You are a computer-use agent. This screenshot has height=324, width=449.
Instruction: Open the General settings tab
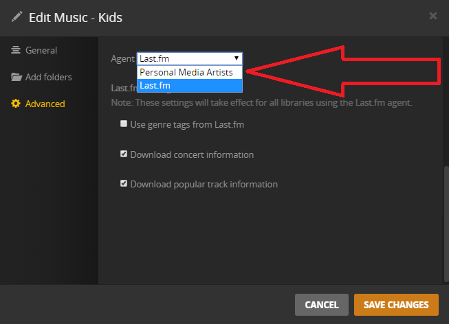(x=41, y=50)
